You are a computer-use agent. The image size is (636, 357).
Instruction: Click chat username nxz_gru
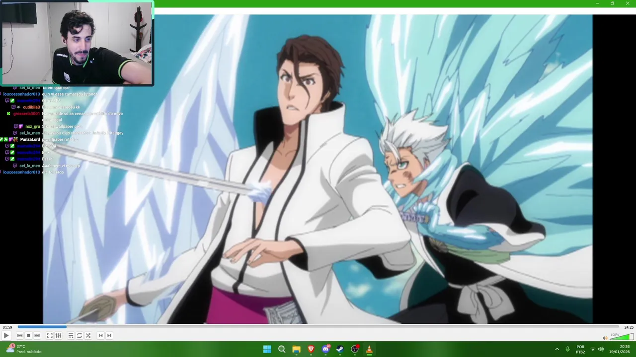[x=33, y=127]
